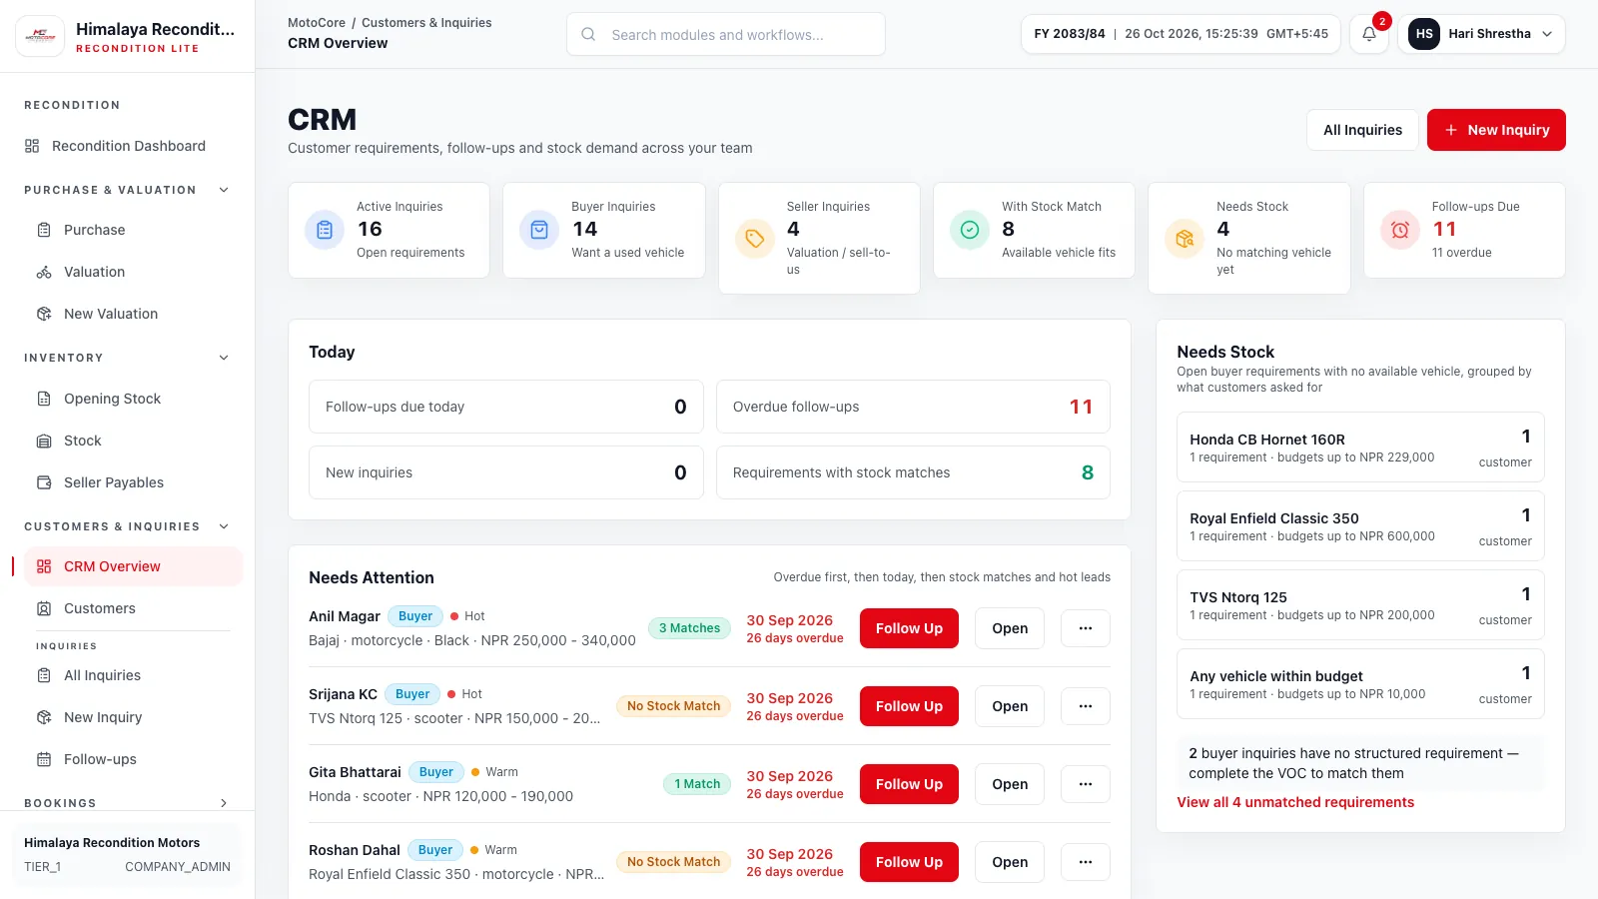
Task: Go to Follow-ups in sidebar
Action: coord(133,759)
